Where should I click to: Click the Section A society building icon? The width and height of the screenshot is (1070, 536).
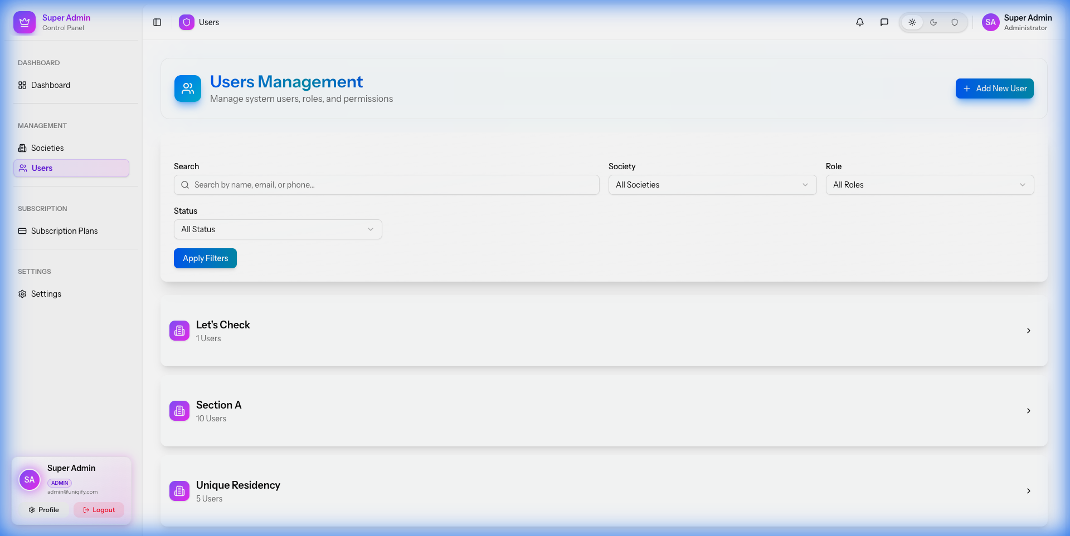(179, 411)
